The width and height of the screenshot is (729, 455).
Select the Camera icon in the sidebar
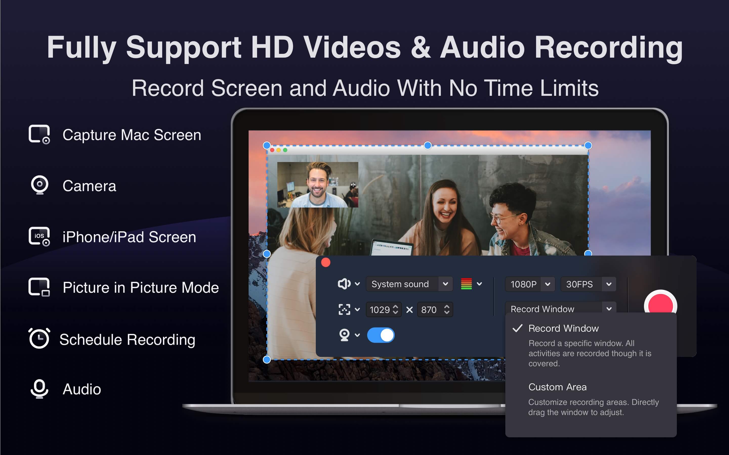coord(39,185)
